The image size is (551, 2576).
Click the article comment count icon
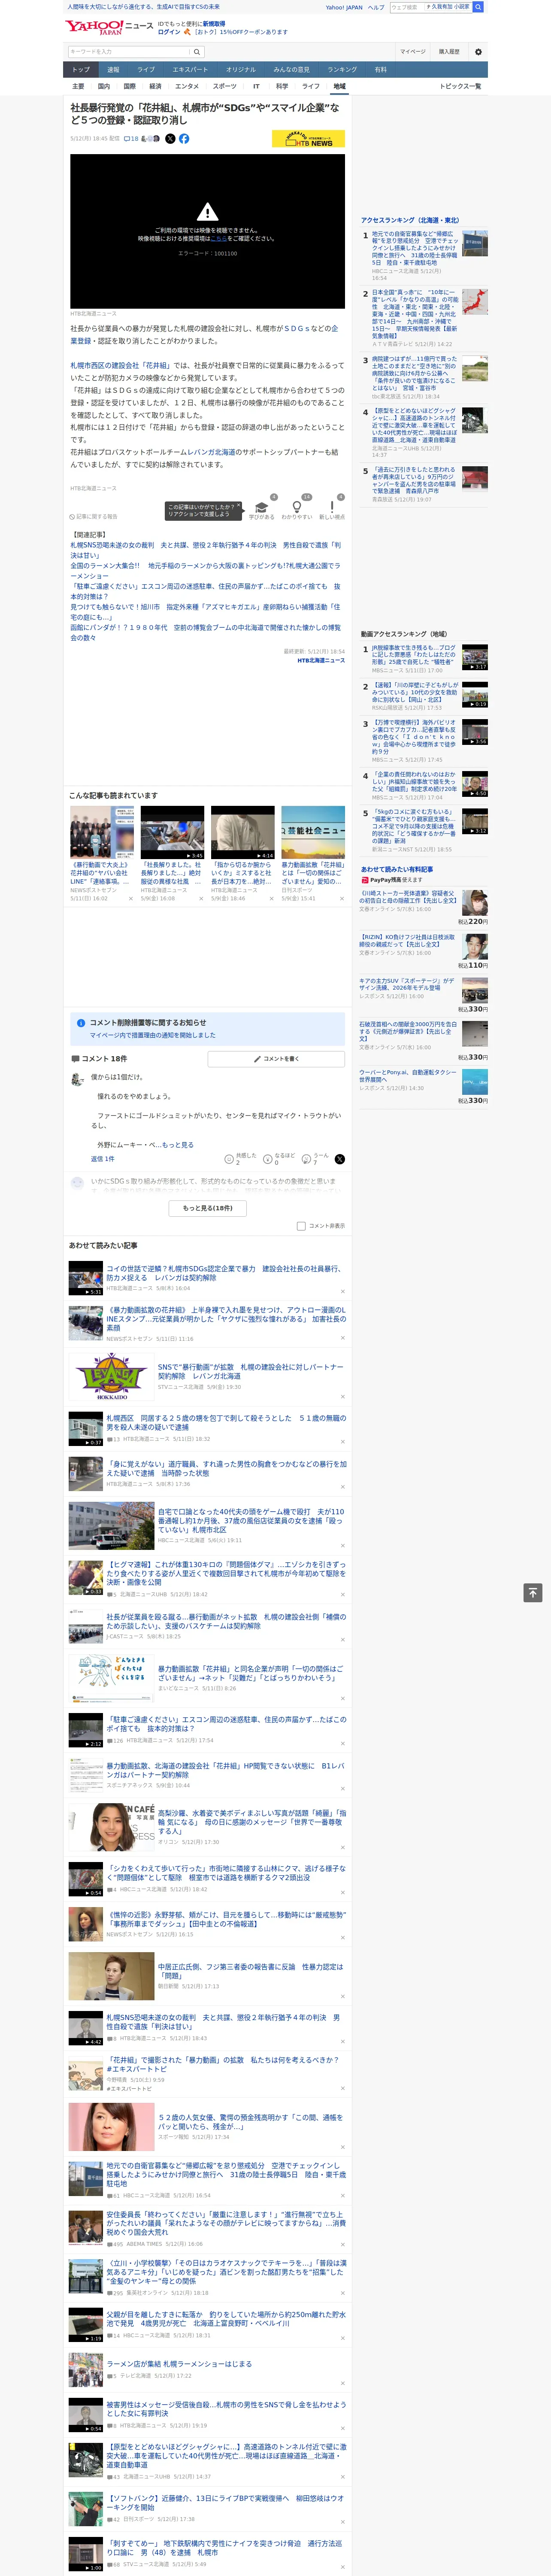pyautogui.click(x=131, y=139)
